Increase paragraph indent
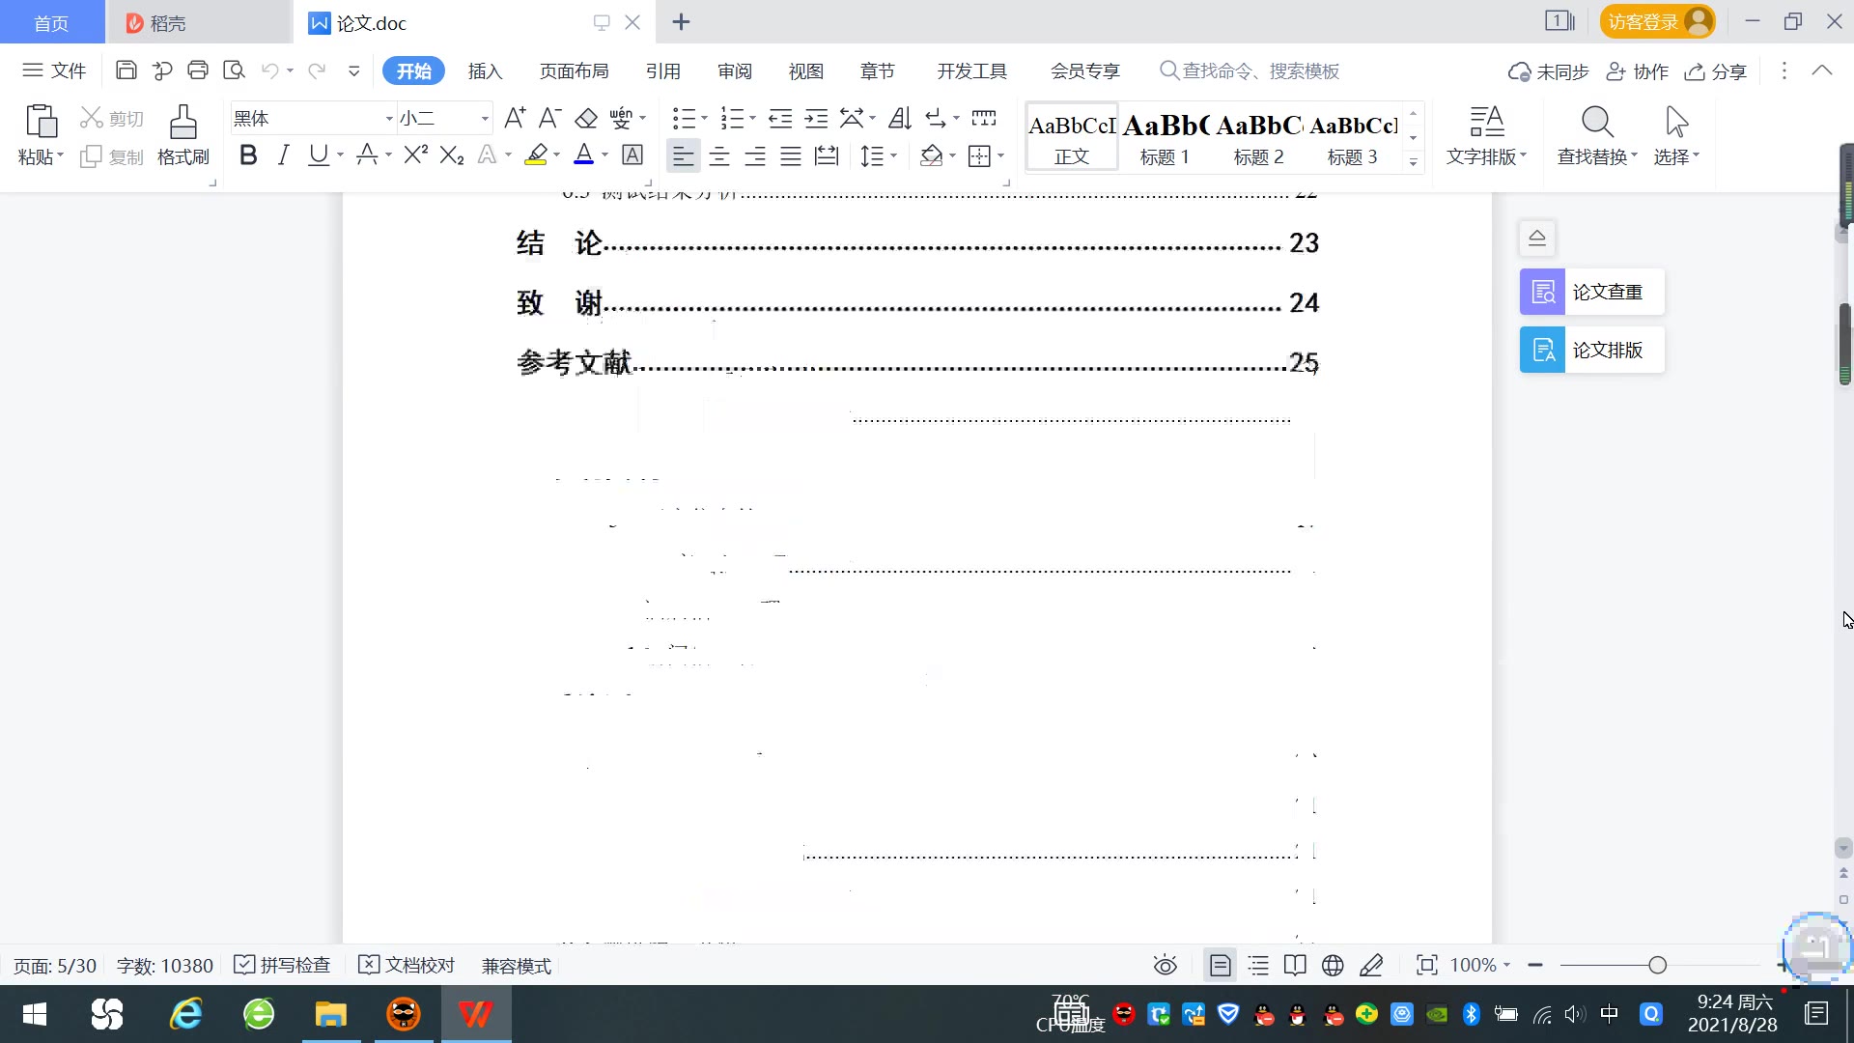 tap(816, 118)
